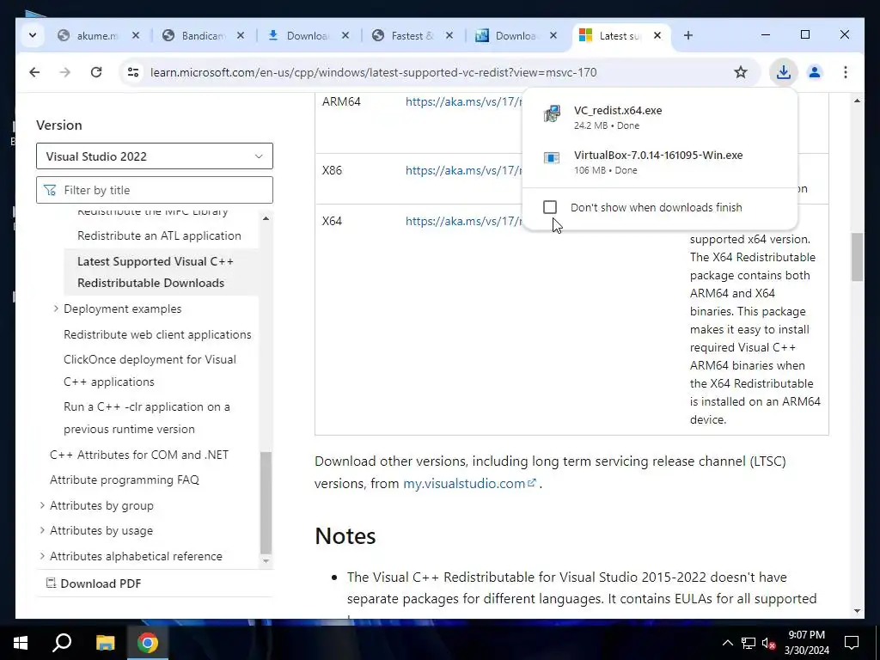Enable Don't show when downloads finish
Viewport: 880px width, 660px height.
pos(550,207)
